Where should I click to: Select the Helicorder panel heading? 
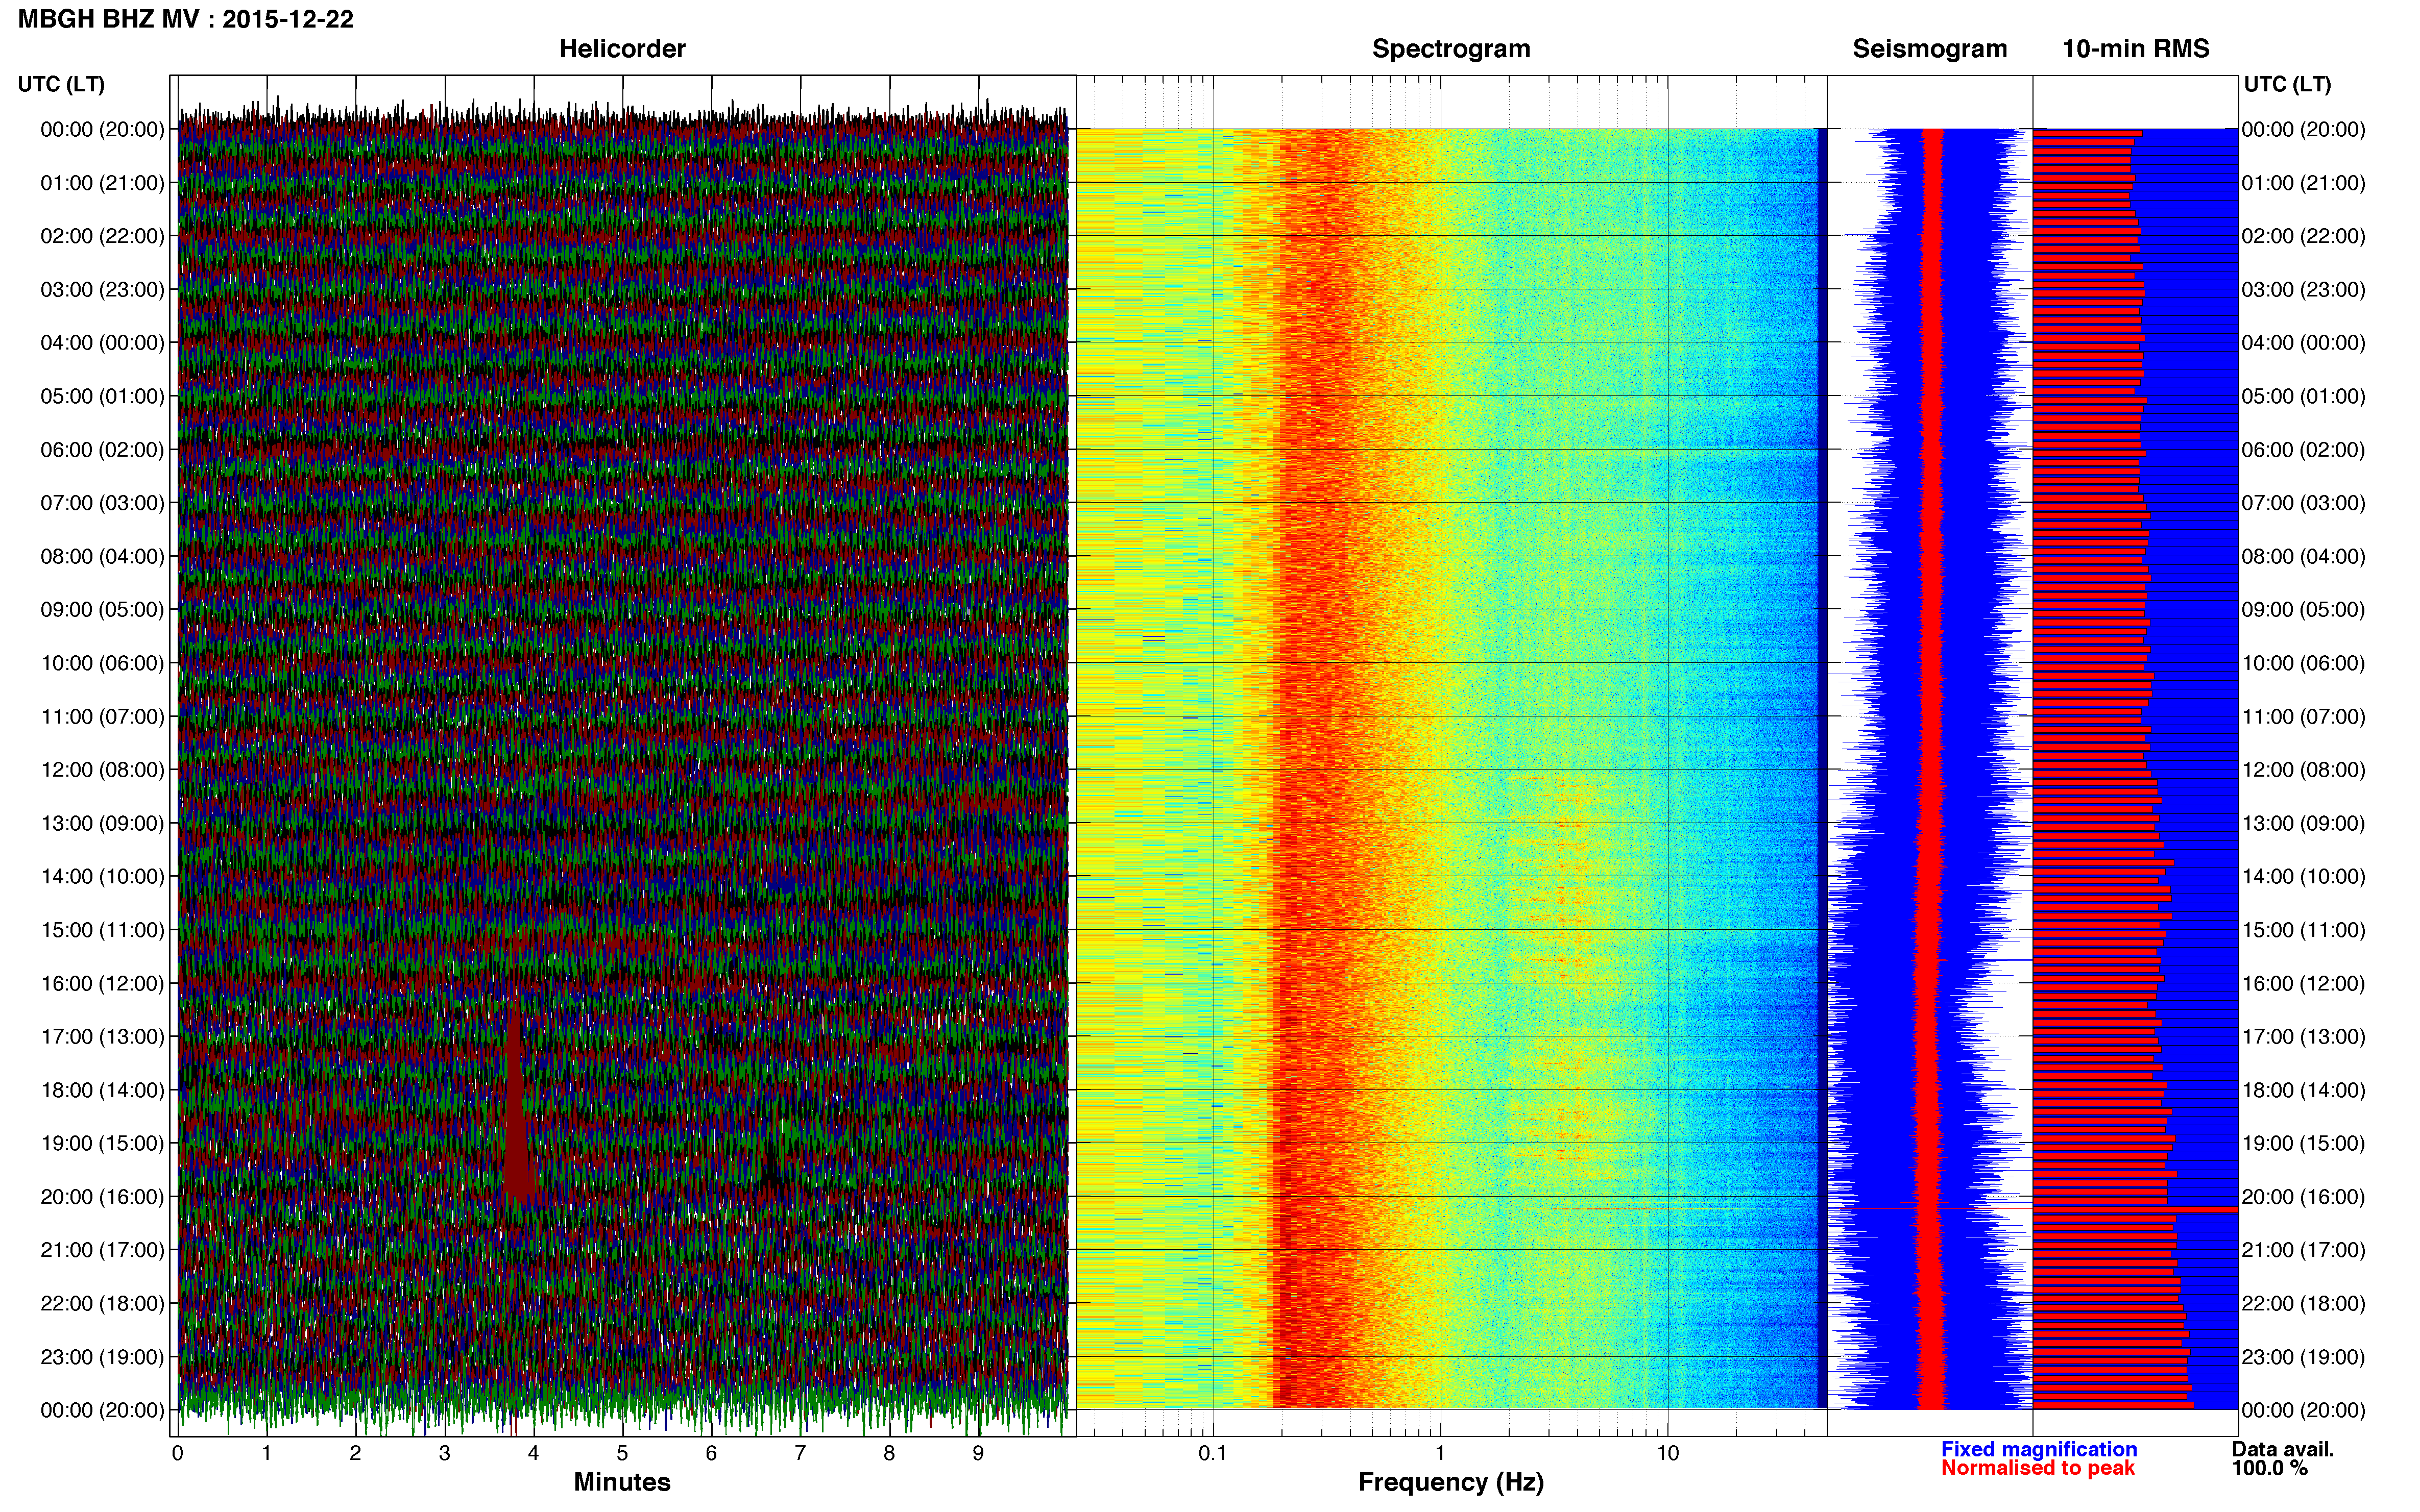(622, 49)
